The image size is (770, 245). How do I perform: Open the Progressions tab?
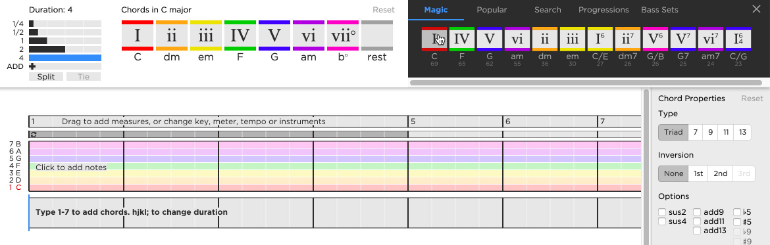603,10
